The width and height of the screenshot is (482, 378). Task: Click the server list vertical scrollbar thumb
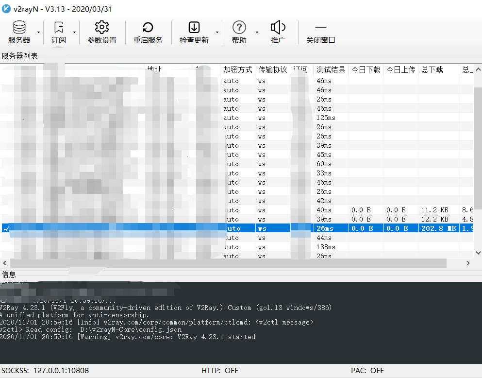tap(478, 147)
